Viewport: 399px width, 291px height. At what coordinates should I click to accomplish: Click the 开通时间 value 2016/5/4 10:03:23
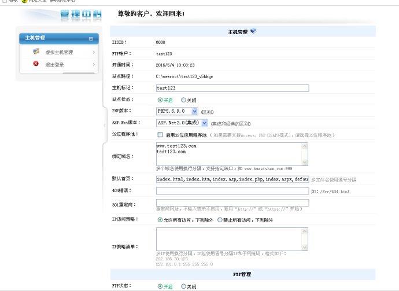pyautogui.click(x=175, y=65)
